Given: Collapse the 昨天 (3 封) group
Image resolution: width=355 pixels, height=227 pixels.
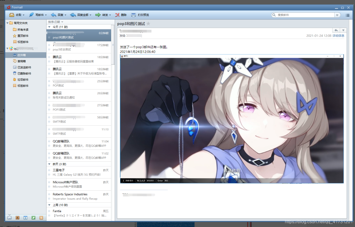Looking at the screenshot, I should pos(49,164).
